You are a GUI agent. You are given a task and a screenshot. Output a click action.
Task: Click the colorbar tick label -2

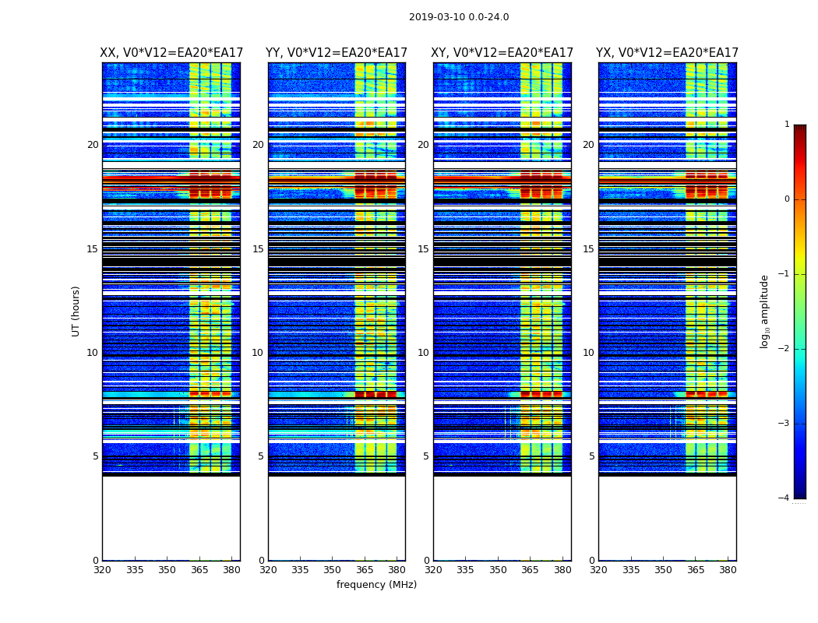tap(786, 350)
